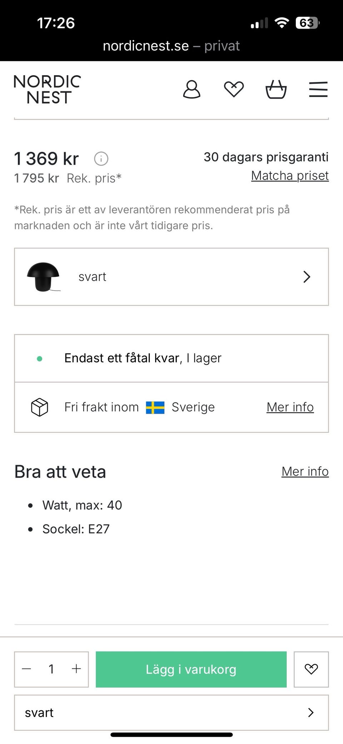The width and height of the screenshot is (343, 744).
Task: Increase quantity with the plus button
Action: pos(76,669)
